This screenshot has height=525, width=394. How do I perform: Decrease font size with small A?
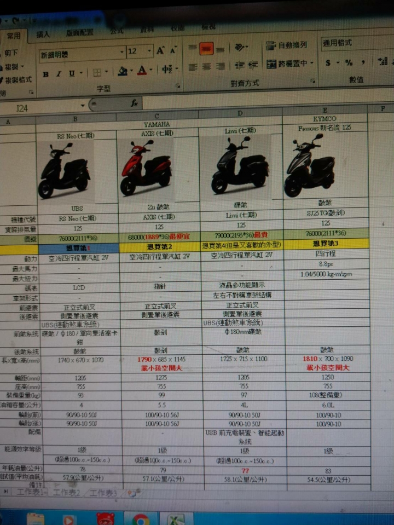173,50
